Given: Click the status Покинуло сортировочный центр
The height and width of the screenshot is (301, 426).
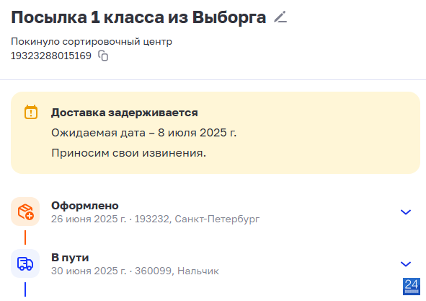Looking at the screenshot, I should coord(92,42).
